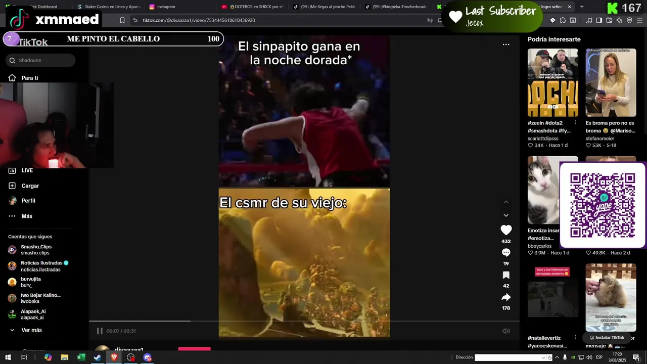Go to previous video with up chevron
The width and height of the screenshot is (647, 364).
[506, 202]
